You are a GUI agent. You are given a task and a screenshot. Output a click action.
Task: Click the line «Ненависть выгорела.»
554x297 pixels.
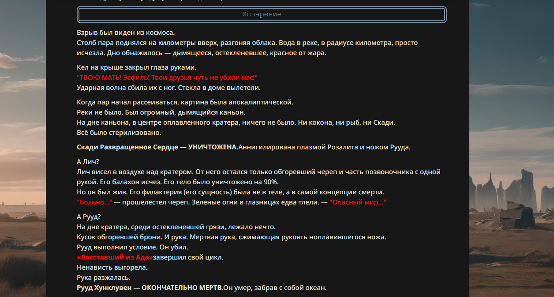112,267
